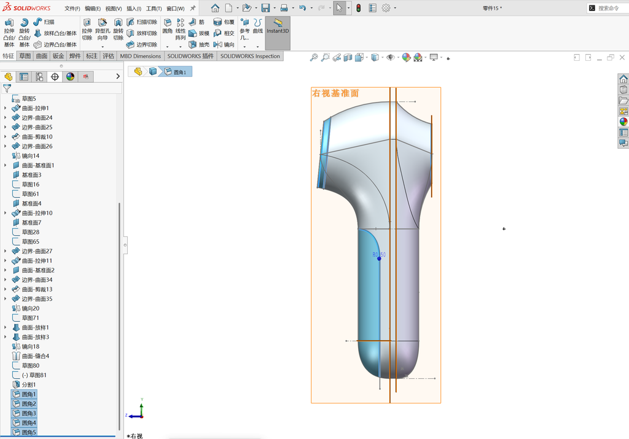Switch to ConfigurationManager panel tab

[x=39, y=77]
